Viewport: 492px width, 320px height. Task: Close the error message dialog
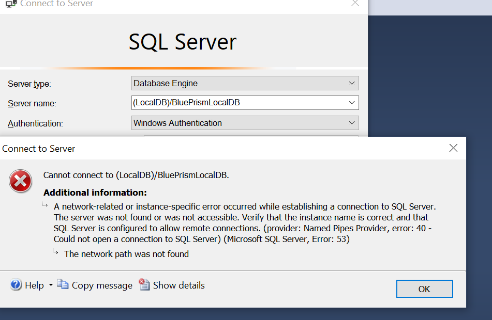coord(453,148)
